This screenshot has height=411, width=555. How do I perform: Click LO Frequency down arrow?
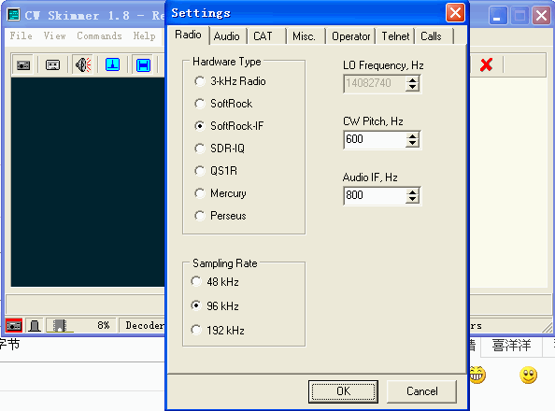point(412,88)
